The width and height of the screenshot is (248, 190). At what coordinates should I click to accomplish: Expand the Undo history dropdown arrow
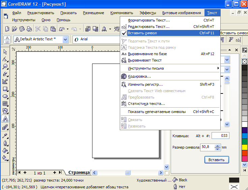tap(68, 29)
